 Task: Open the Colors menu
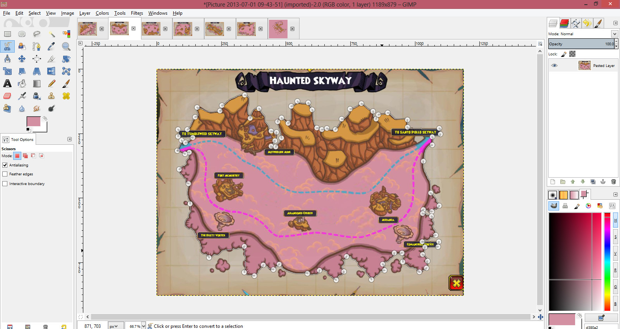click(102, 13)
